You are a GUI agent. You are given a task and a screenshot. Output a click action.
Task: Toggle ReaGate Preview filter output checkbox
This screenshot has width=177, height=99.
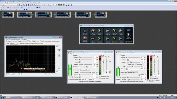tap(100, 76)
